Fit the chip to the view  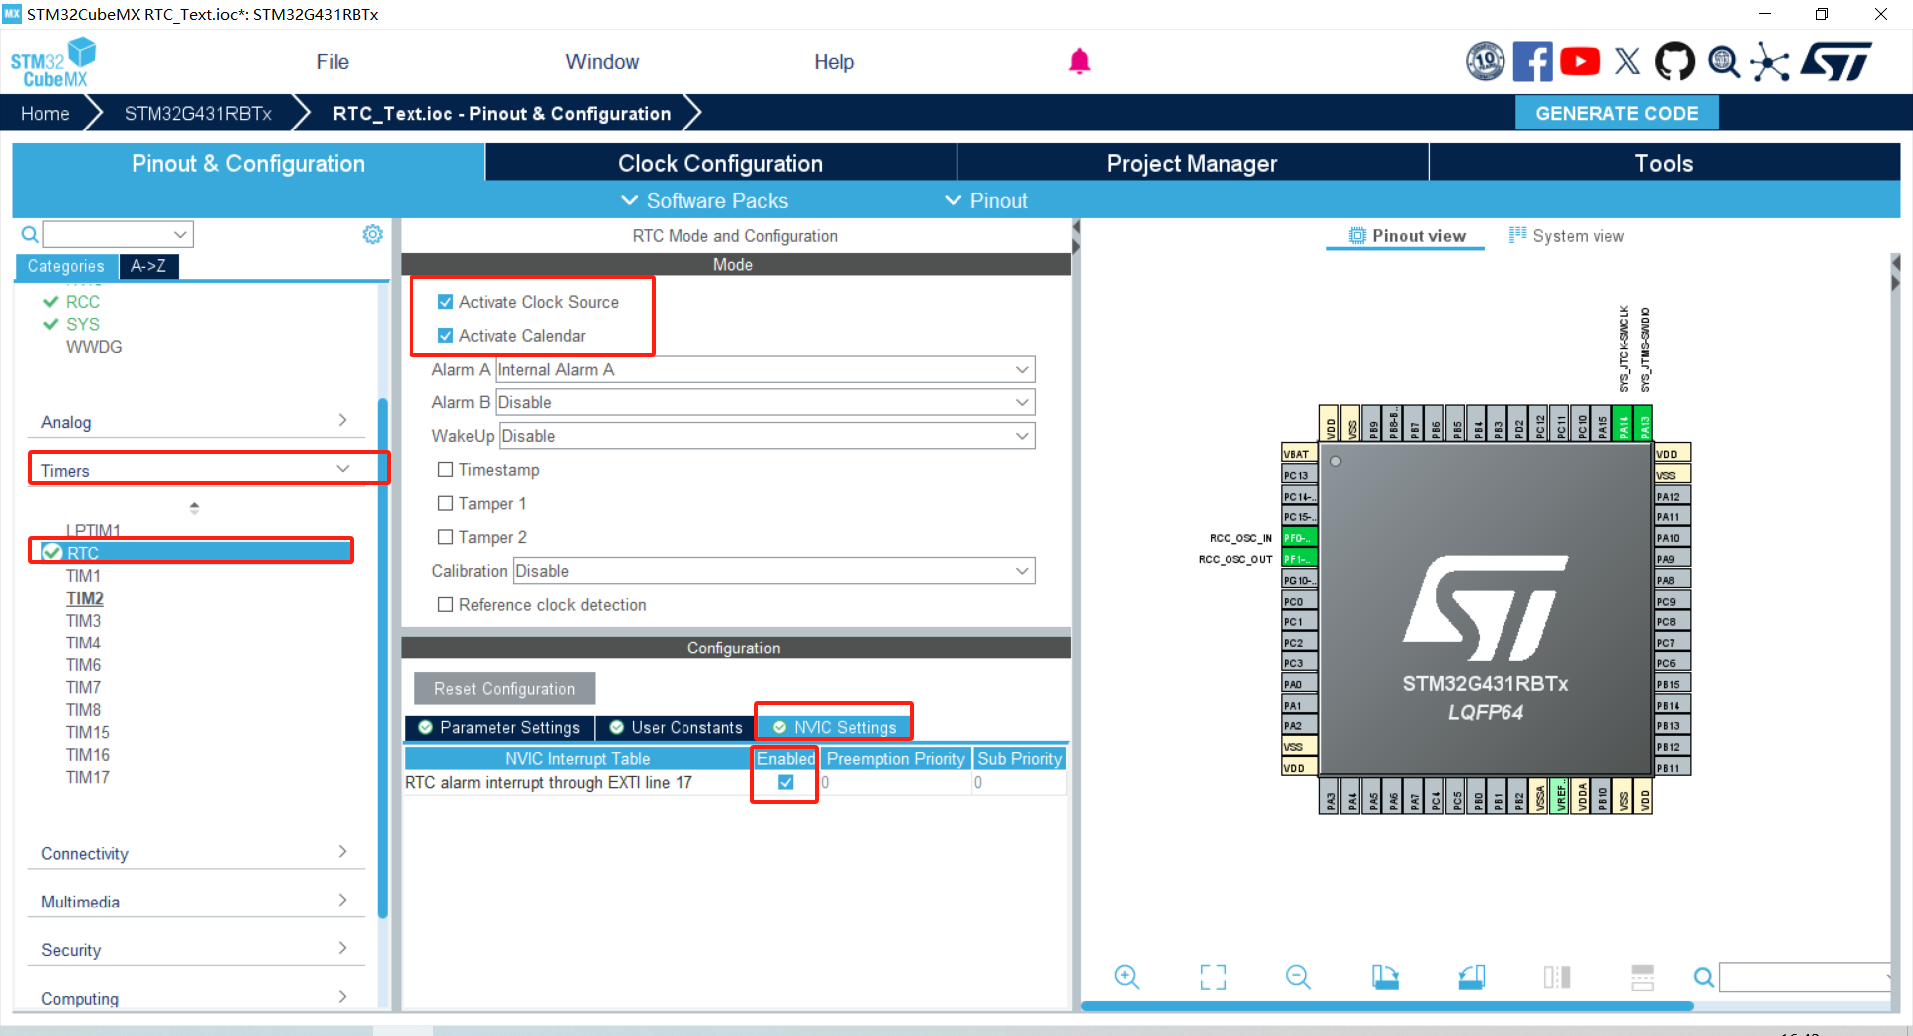(1213, 977)
